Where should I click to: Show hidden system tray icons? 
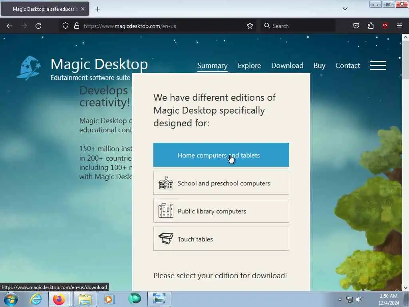point(340,299)
